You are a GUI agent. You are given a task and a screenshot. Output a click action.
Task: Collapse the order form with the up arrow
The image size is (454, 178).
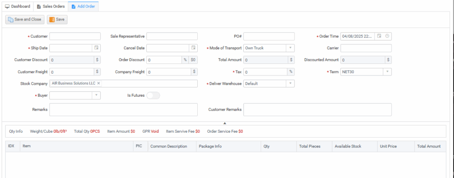tap(225, 123)
